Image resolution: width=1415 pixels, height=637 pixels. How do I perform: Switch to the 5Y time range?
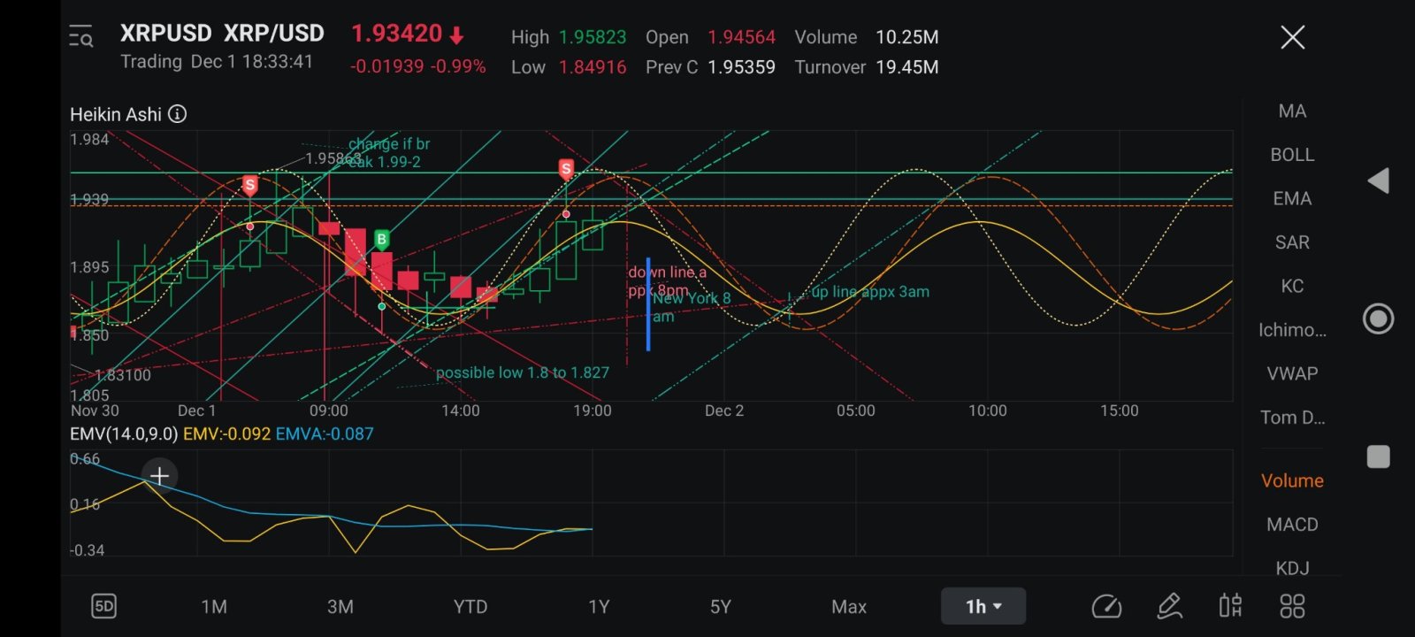pyautogui.click(x=721, y=607)
